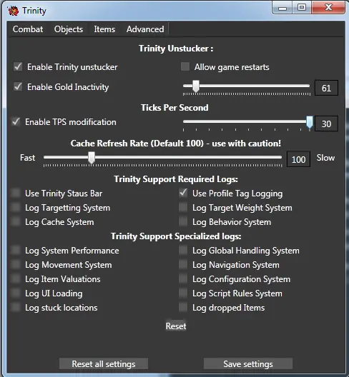Enable Allow game restarts
This screenshot has width=349, height=377.
point(185,67)
